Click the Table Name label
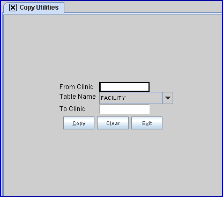Screen dimensions: 223x197 click(x=78, y=97)
